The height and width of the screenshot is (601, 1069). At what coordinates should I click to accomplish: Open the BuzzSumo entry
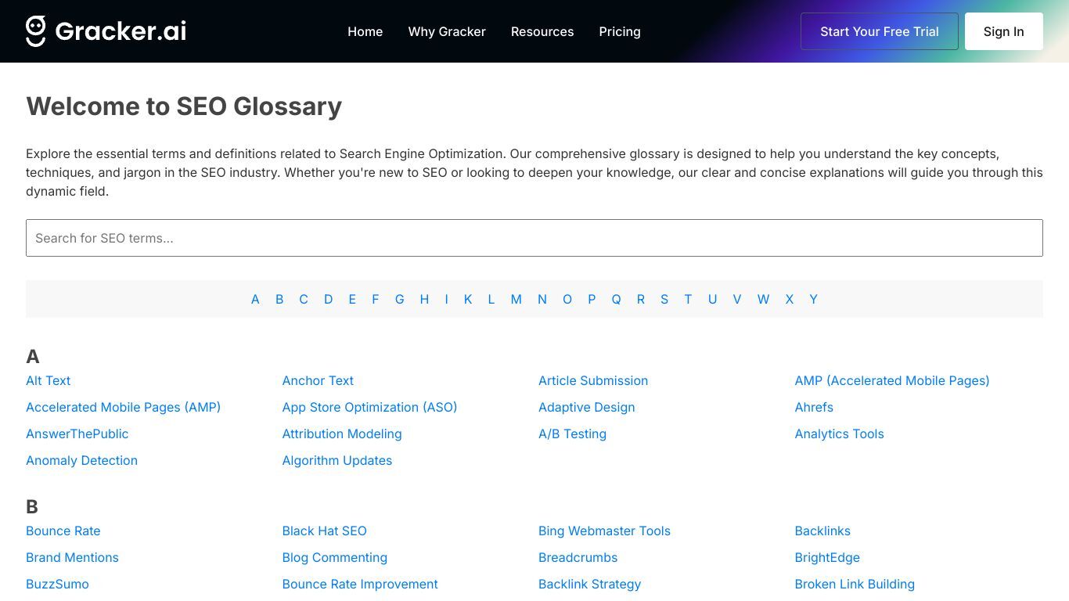pos(57,584)
